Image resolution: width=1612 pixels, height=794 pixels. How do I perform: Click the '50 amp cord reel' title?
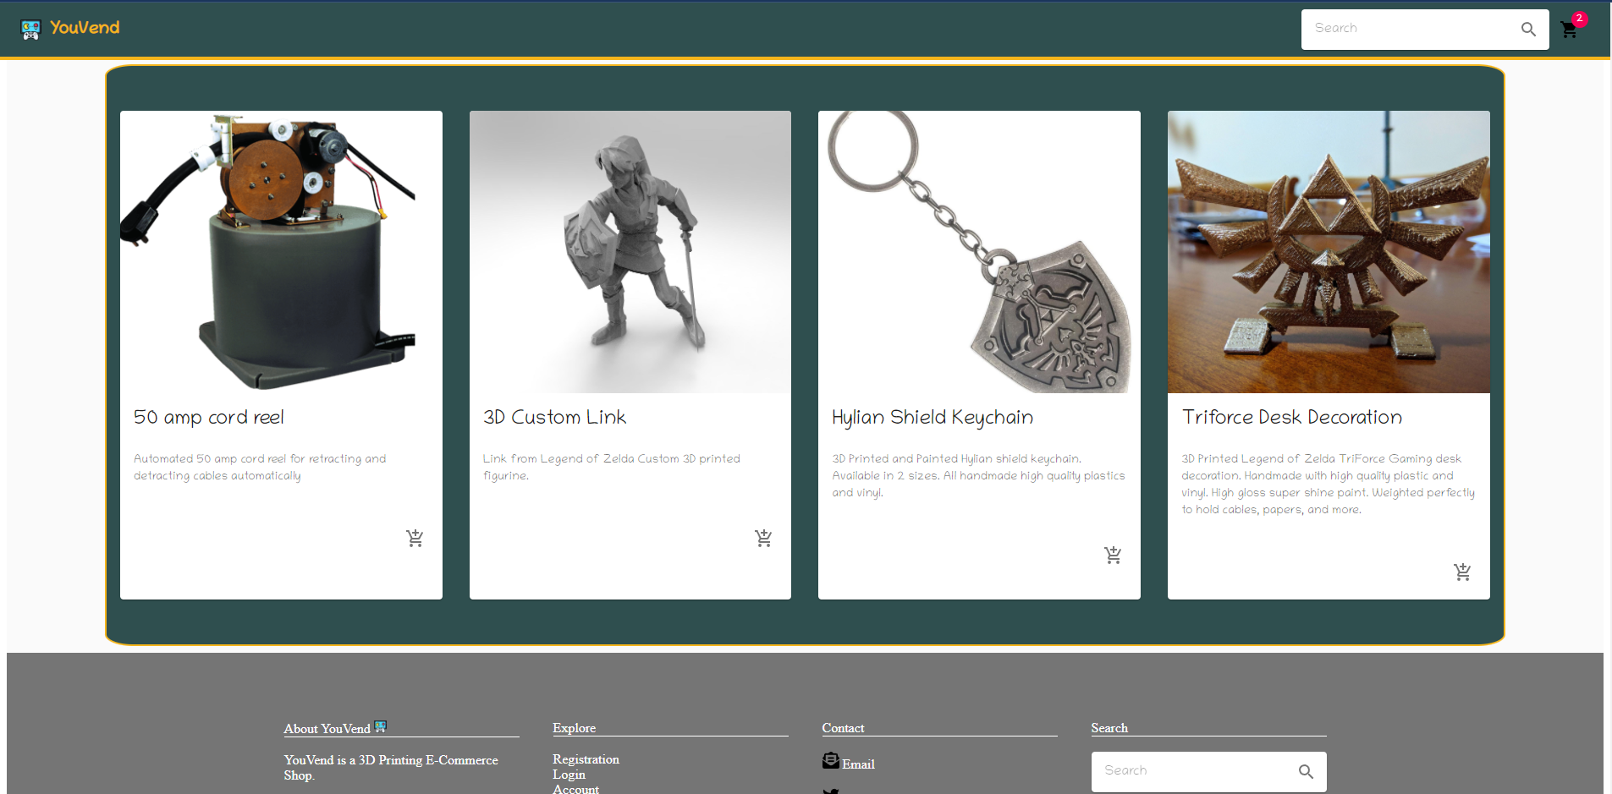click(209, 418)
